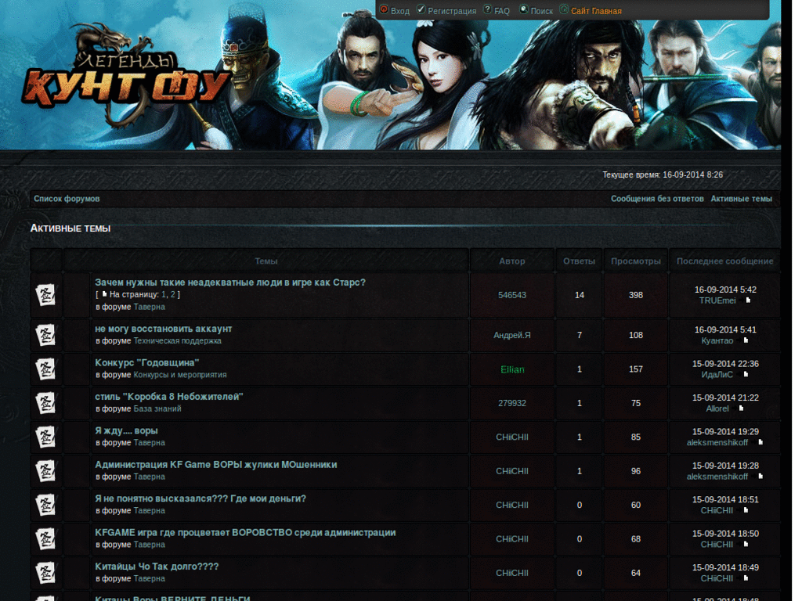802x601 pixels.
Task: Click topic icon for Конкурс Годовщина thread
Action: point(46,369)
